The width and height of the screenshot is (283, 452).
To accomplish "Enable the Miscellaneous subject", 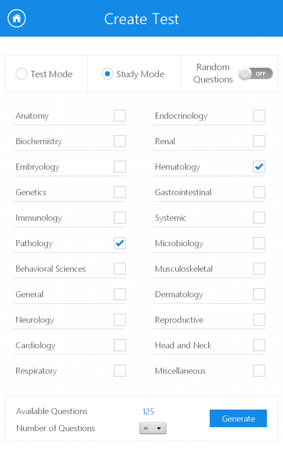I will pos(259,371).
